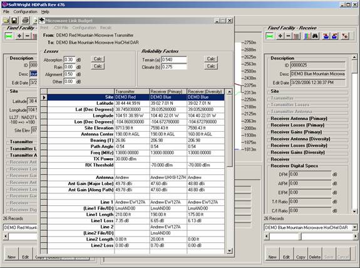Click the second blue tray export icon in Receive toolbar
The image size is (360, 268).
click(x=334, y=36)
